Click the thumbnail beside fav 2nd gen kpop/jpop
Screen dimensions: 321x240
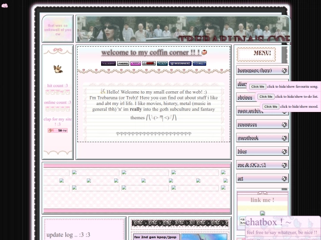[x=204, y=236]
